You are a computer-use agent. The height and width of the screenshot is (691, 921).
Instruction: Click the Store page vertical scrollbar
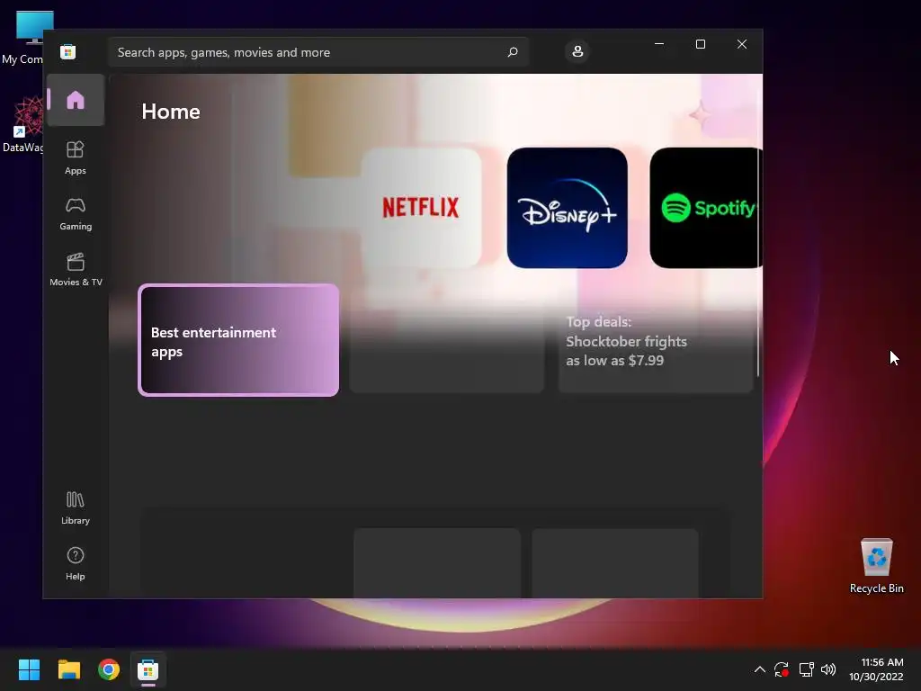click(758, 262)
